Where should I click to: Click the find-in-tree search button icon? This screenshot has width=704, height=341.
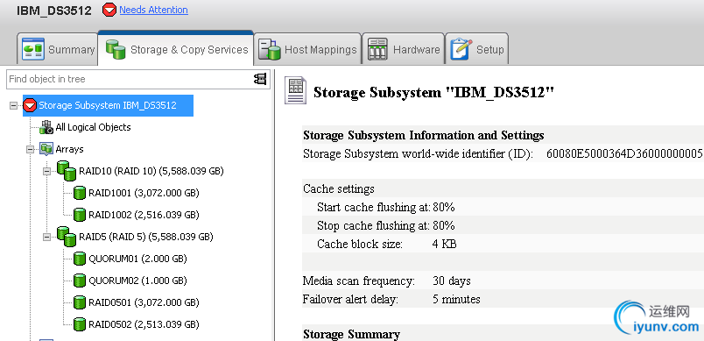[x=260, y=79]
